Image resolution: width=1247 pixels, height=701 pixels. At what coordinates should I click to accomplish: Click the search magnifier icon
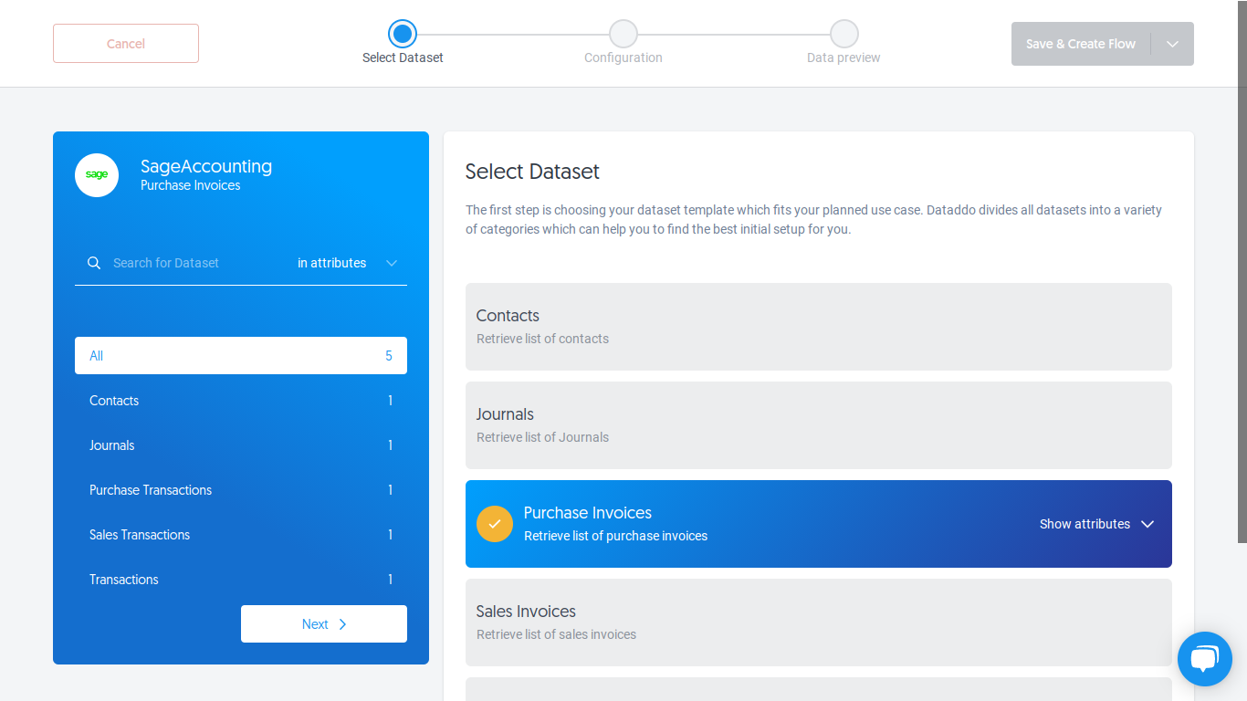(x=94, y=263)
